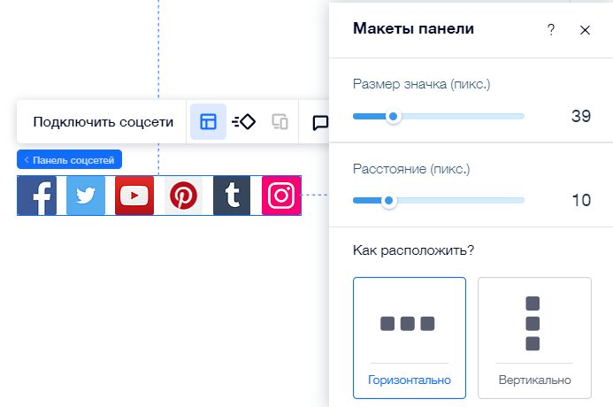The height and width of the screenshot is (407, 613).
Task: Select the Facebook icon in social bar
Action: coord(37,196)
